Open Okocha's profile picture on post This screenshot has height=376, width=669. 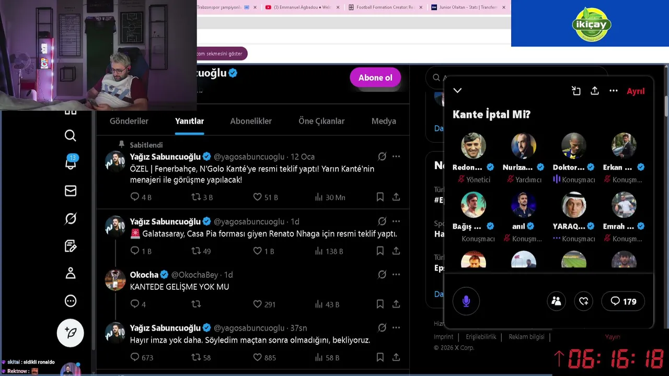click(x=115, y=280)
